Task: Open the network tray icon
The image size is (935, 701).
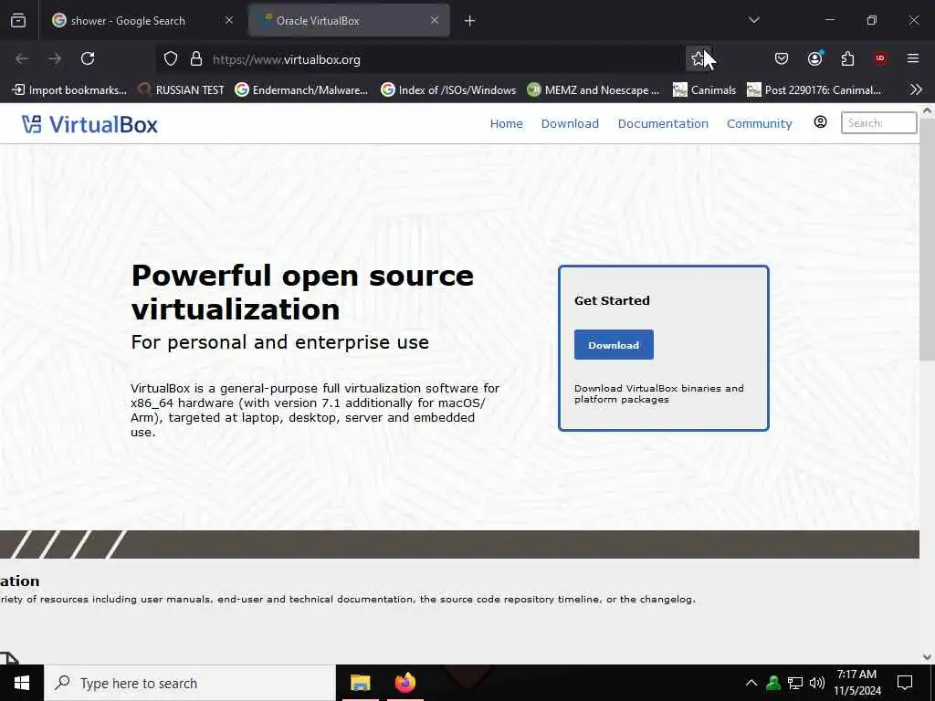Action: (x=795, y=683)
